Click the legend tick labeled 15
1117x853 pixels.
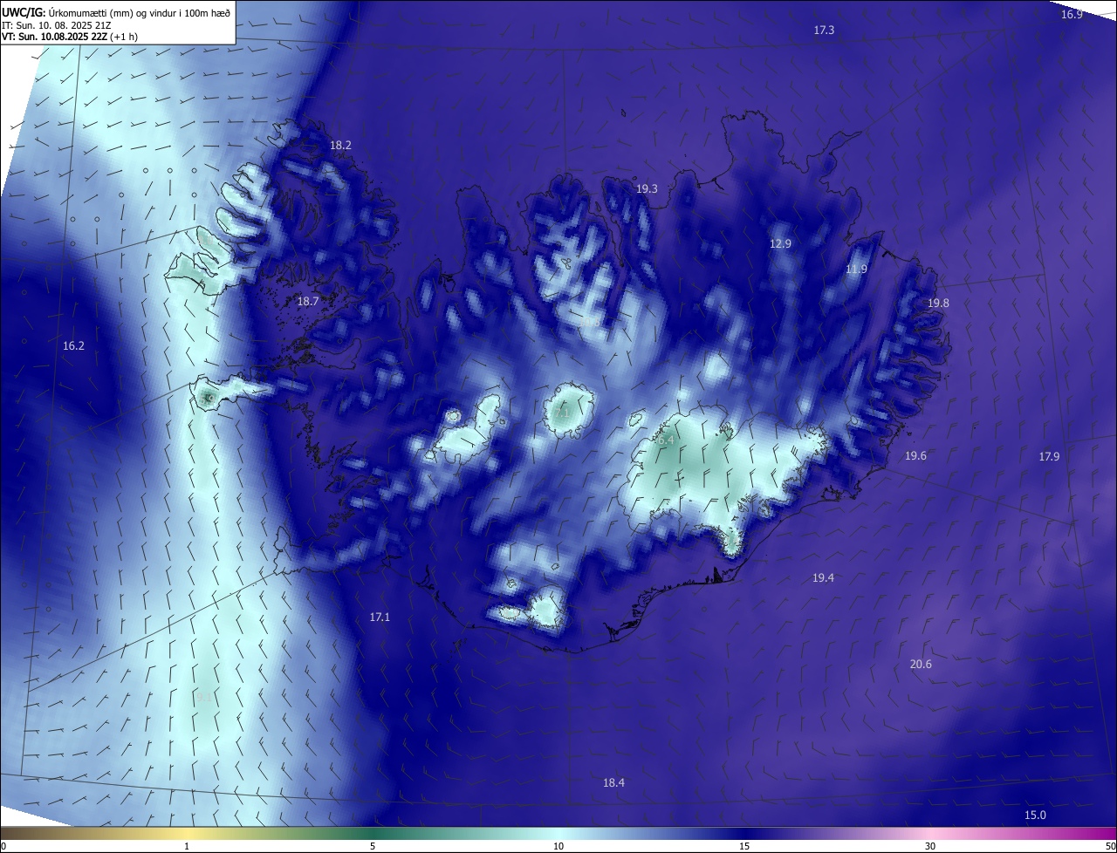(x=744, y=846)
